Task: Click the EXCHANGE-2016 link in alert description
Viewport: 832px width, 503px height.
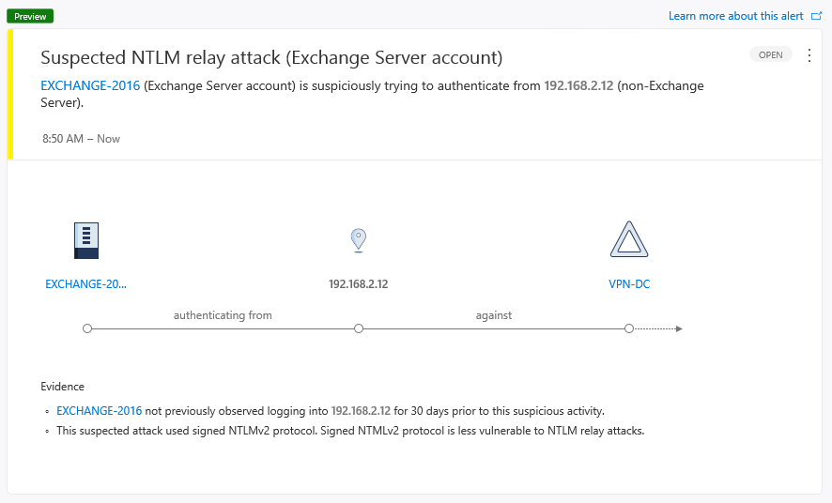Action: [90, 85]
